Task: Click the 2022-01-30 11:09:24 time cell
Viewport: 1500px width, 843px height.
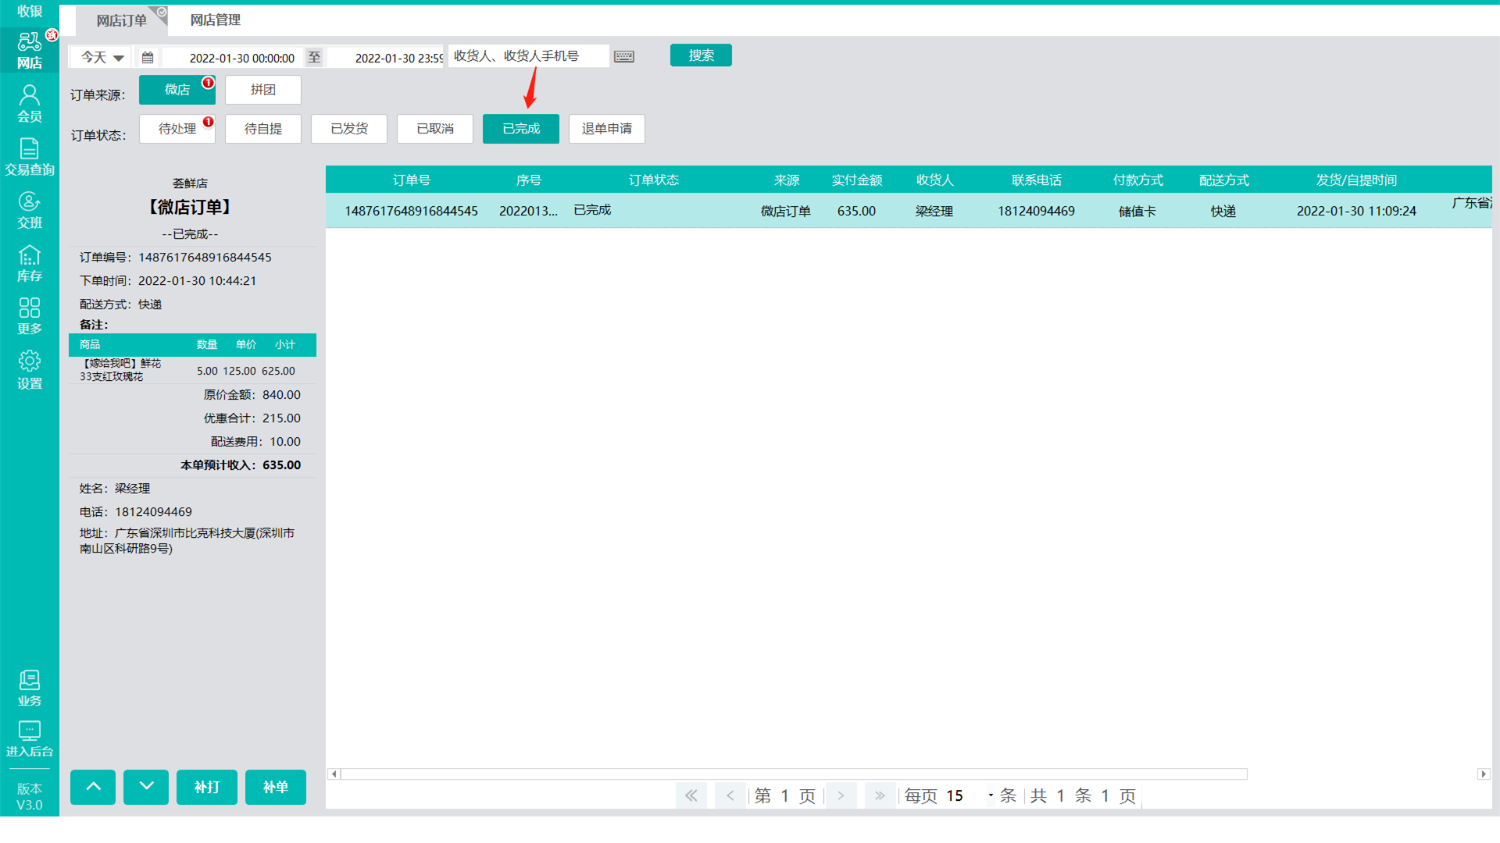Action: point(1357,212)
